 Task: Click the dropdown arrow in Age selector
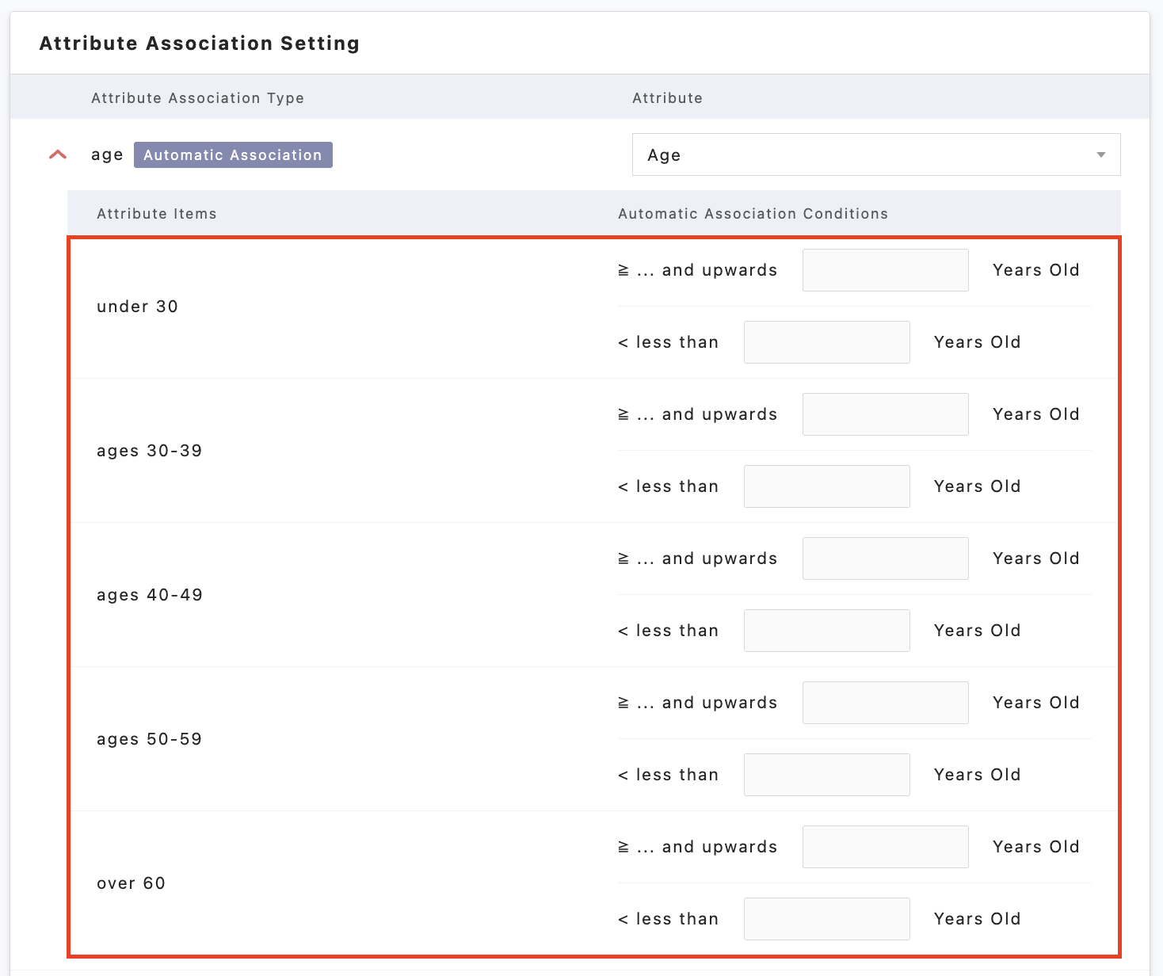coord(1100,154)
